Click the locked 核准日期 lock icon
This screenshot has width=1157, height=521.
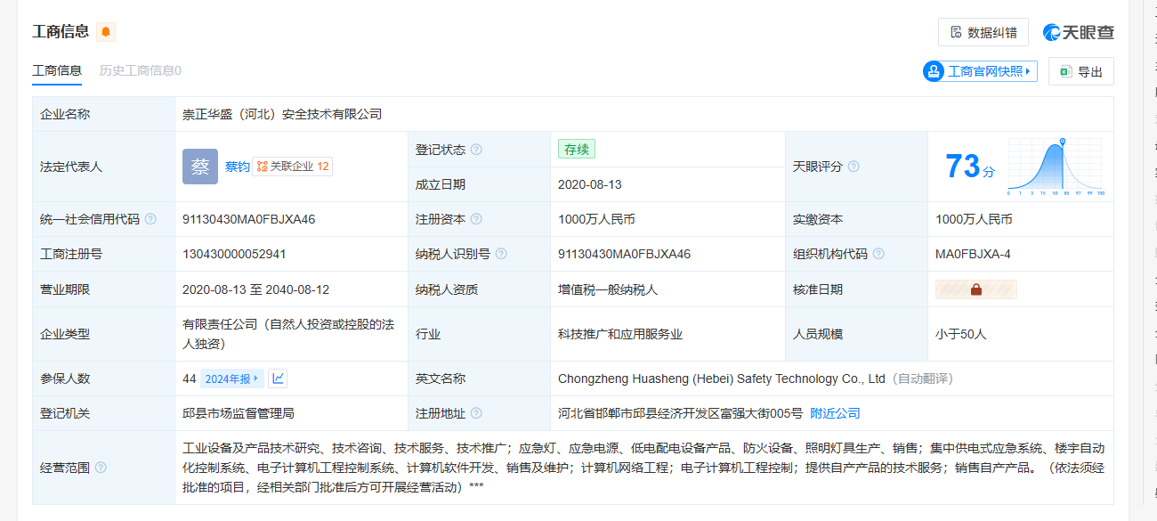coord(975,289)
